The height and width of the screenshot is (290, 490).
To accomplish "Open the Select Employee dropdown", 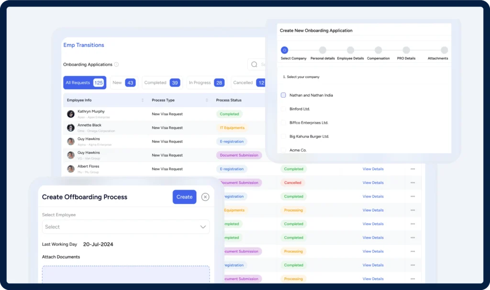I will [x=126, y=227].
